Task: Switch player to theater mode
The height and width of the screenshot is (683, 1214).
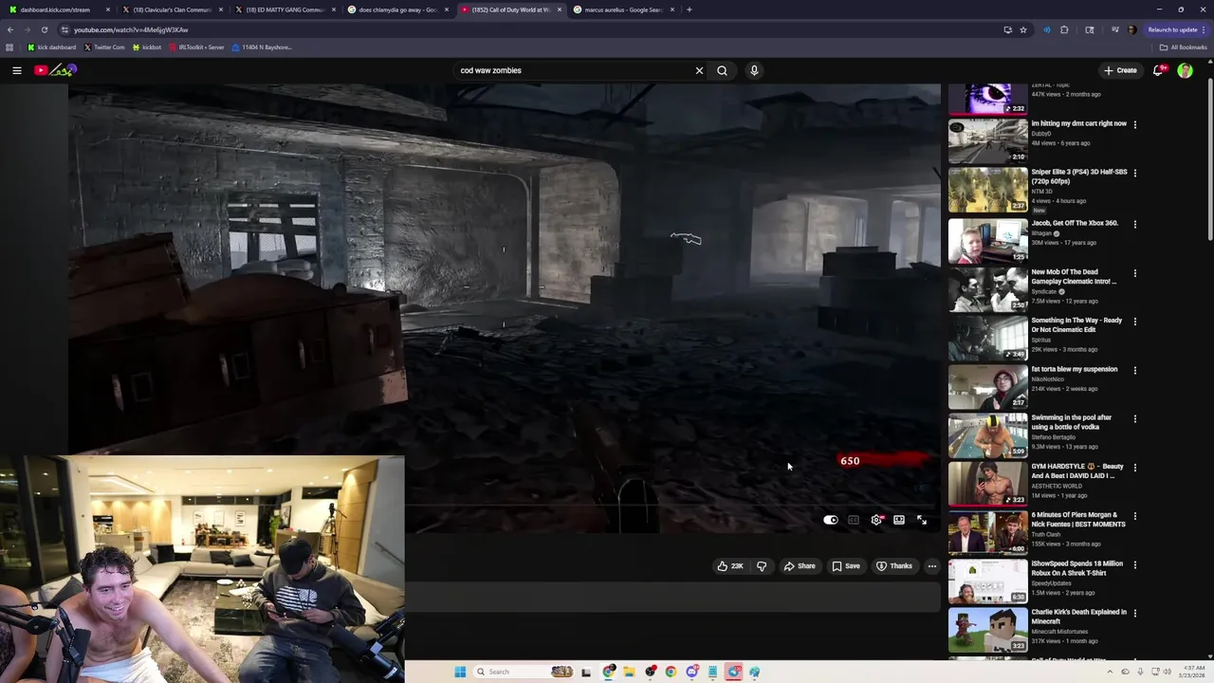Action: point(899,520)
